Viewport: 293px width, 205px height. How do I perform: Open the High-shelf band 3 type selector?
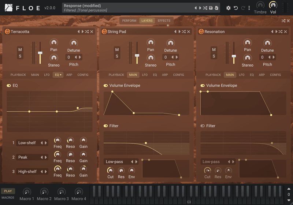32,172
